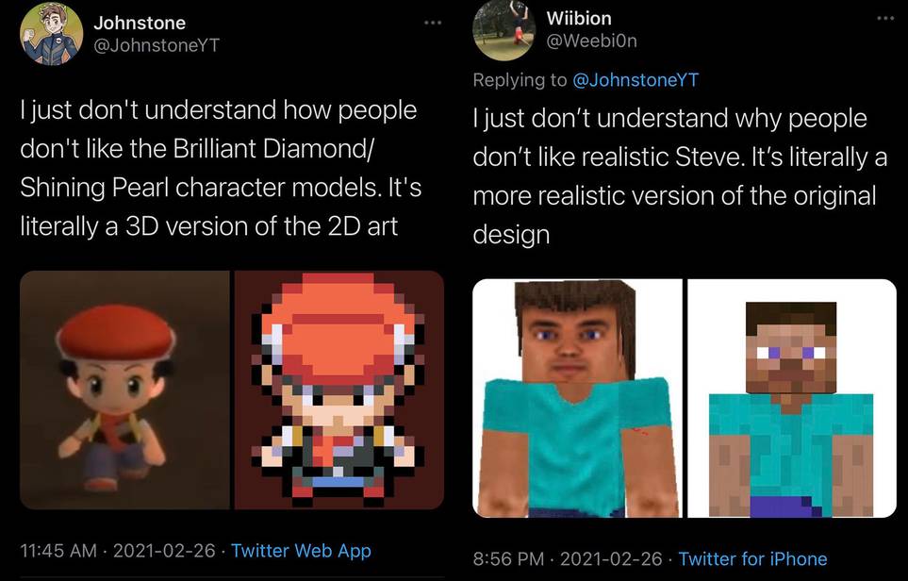Image resolution: width=908 pixels, height=581 pixels.
Task: Click the Wiibion display name
Action: click(x=579, y=18)
